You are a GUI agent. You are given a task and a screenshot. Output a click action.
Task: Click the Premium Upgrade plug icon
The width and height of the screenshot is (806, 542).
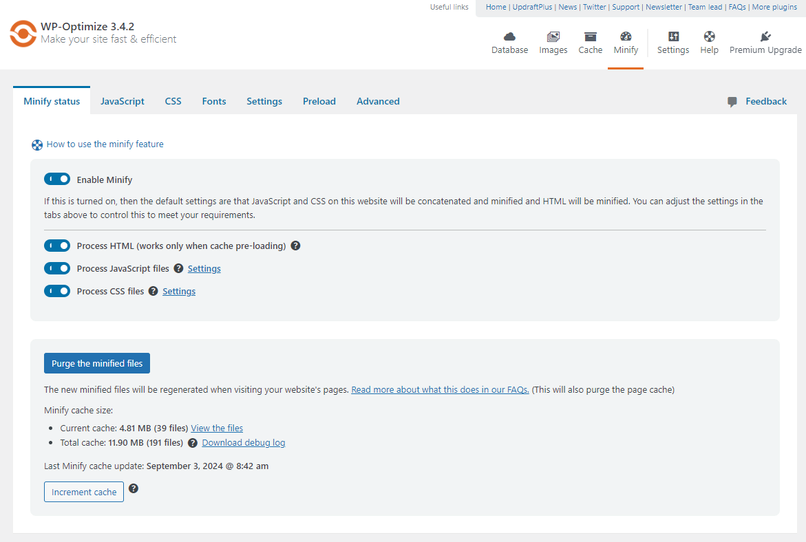(765, 37)
